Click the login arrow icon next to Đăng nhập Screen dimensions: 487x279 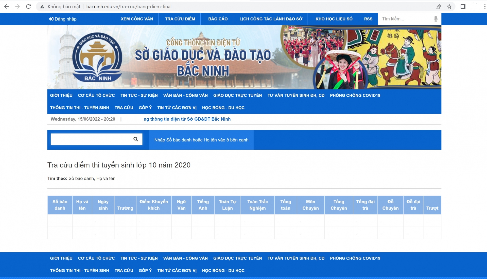[x=51, y=19]
